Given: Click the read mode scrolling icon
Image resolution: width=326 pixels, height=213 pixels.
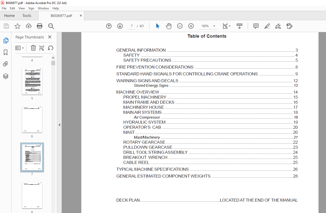Looking at the screenshot, I should pos(239,26).
